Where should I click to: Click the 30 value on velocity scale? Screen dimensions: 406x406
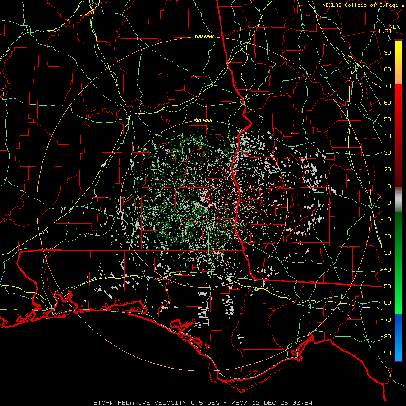(x=388, y=153)
